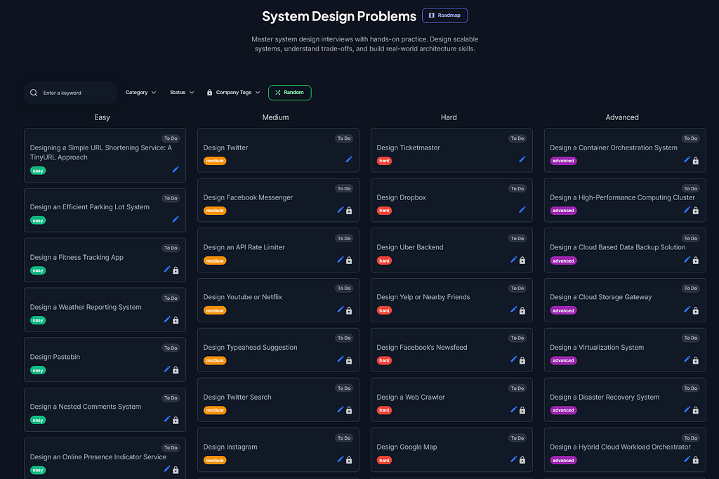Click pencil icon on Design Twitter card
Screen dimensions: 719x479
(348, 159)
